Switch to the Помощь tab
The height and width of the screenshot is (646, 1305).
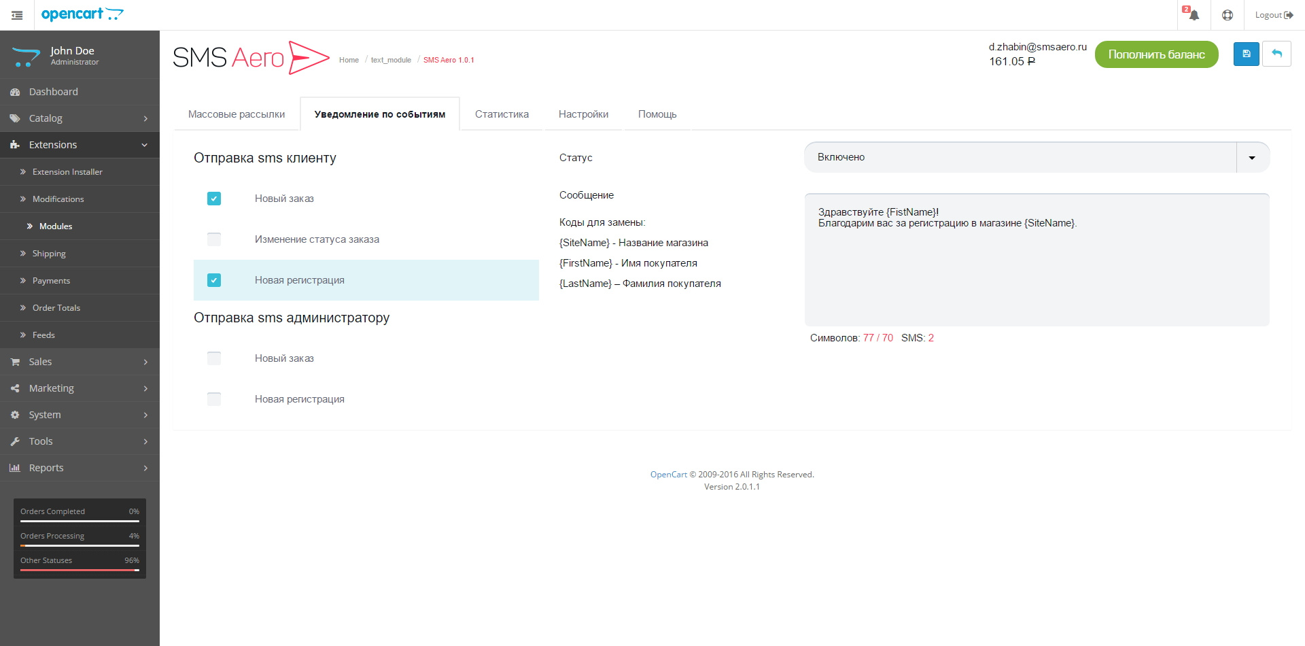pyautogui.click(x=657, y=114)
